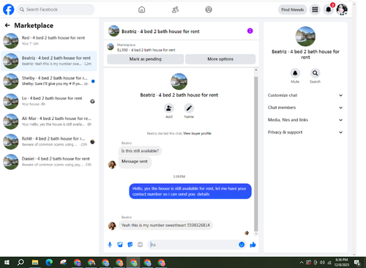Viewport: 366px width, 268px height.
Task: Expand Privacy & support section
Action: click(305, 132)
